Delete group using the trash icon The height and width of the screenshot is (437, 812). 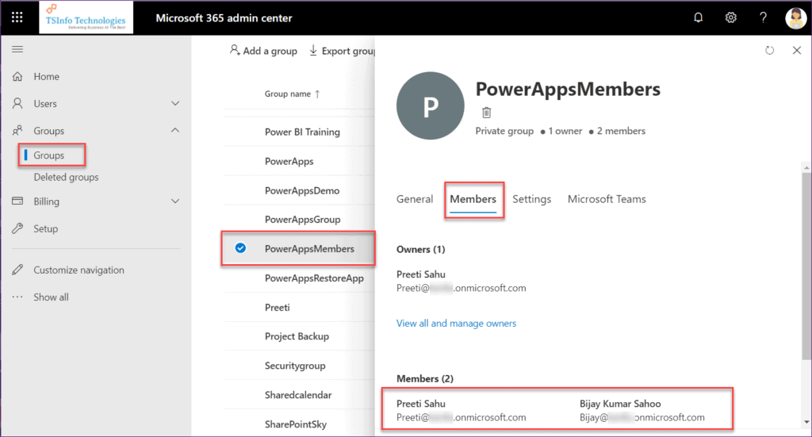point(486,113)
